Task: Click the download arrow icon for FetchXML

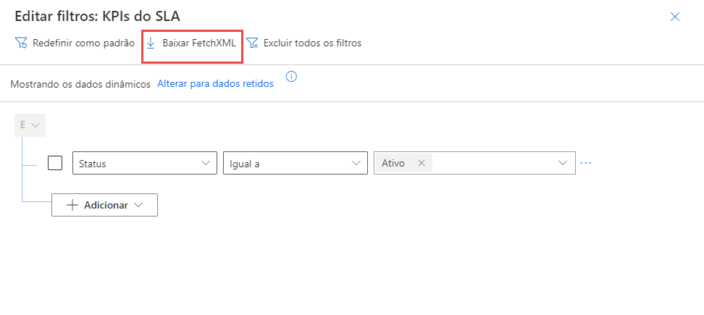Action: (151, 43)
